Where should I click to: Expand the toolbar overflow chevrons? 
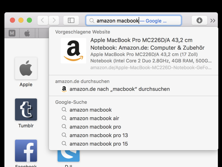pos(213,21)
